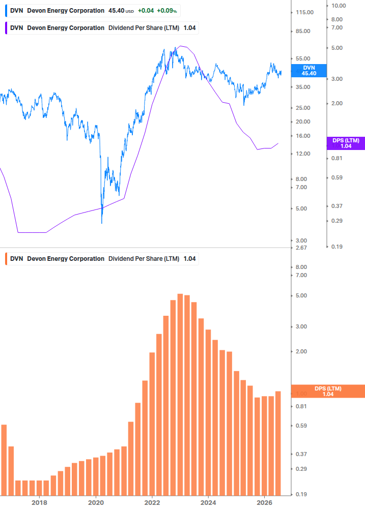Click the tallest orange bar at the 2023 peak

click(x=180, y=395)
